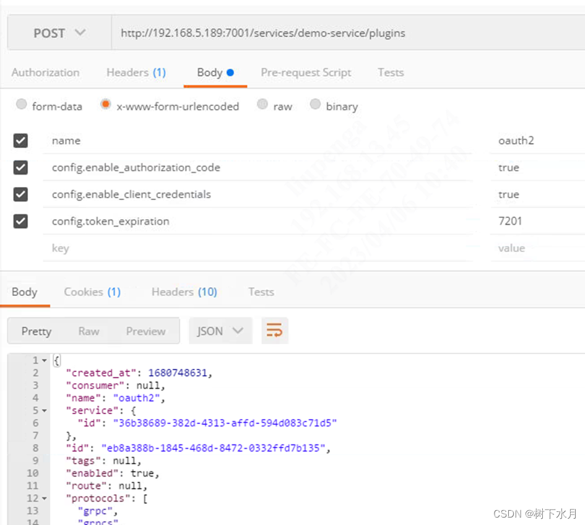Switch response view to Pretty
The width and height of the screenshot is (585, 525).
click(37, 331)
